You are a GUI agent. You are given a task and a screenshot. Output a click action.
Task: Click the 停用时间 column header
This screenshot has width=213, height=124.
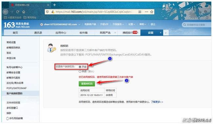click(x=110, y=90)
